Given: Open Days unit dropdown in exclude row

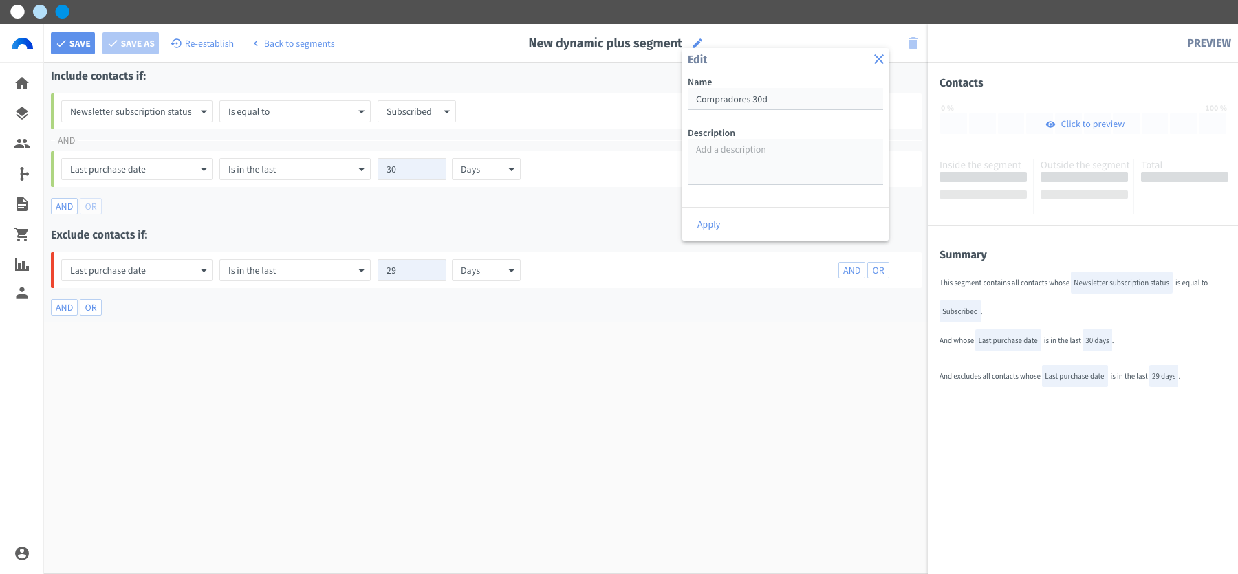Looking at the screenshot, I should (486, 270).
